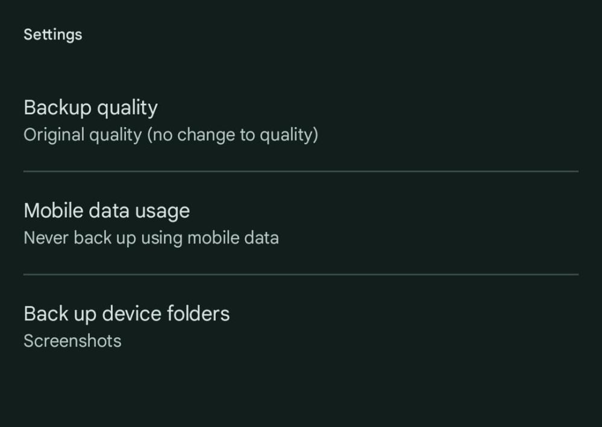Image resolution: width=602 pixels, height=427 pixels.
Task: Click 'Never back up using mobile data' text
Action: (x=151, y=238)
